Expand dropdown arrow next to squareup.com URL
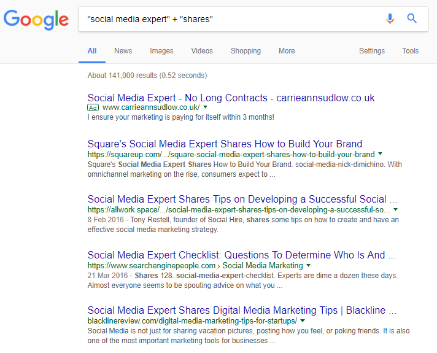437x353 pixels. pyautogui.click(x=381, y=154)
